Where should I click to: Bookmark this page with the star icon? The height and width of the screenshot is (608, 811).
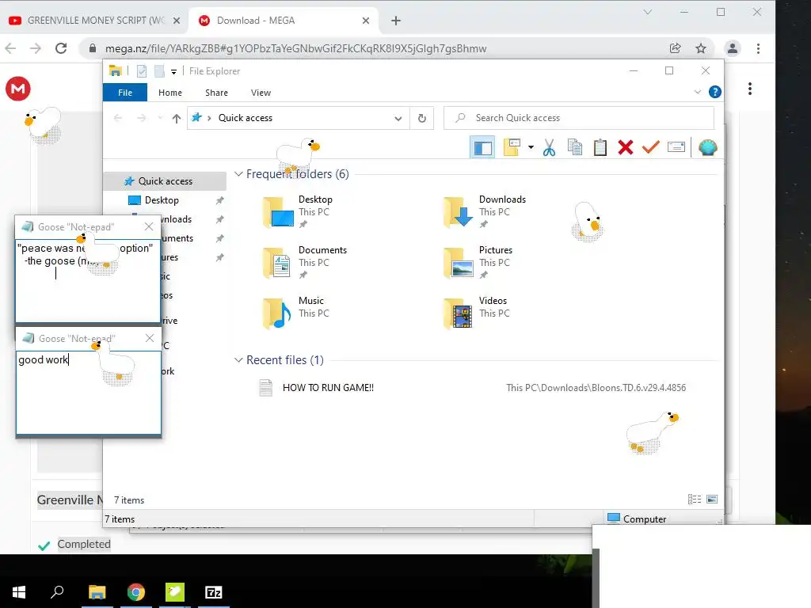point(701,48)
